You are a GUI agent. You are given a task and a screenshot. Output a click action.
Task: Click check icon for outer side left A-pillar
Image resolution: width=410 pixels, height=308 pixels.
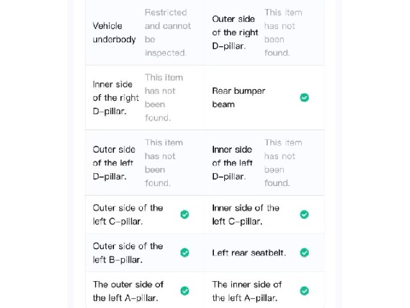184,291
